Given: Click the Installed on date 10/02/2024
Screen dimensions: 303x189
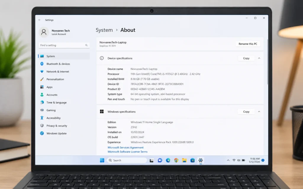Looking at the screenshot, I should [x=137, y=132].
